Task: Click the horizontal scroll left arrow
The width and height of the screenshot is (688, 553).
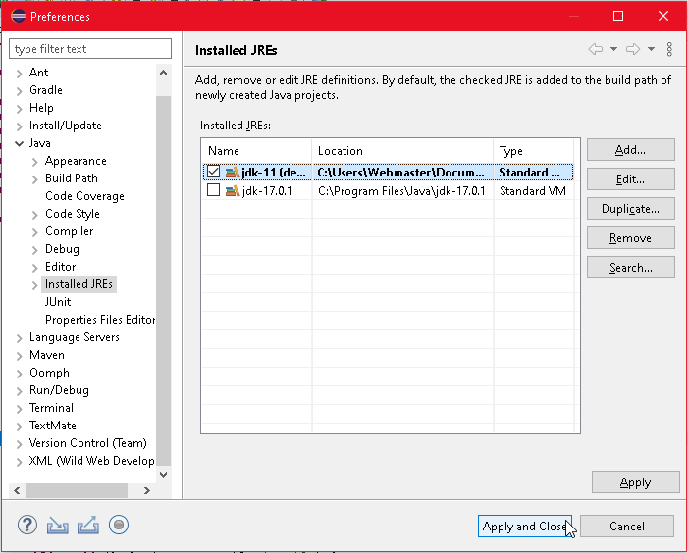Action: pyautogui.click(x=17, y=490)
